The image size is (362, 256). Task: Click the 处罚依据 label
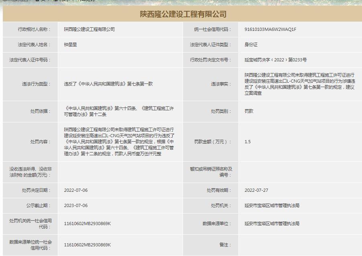coord(41,111)
